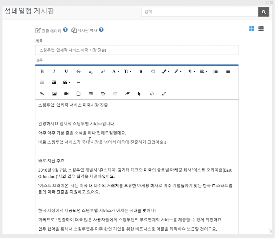The width and height of the screenshot is (275, 239).
Task: Switch to list view
Action: coord(261,29)
